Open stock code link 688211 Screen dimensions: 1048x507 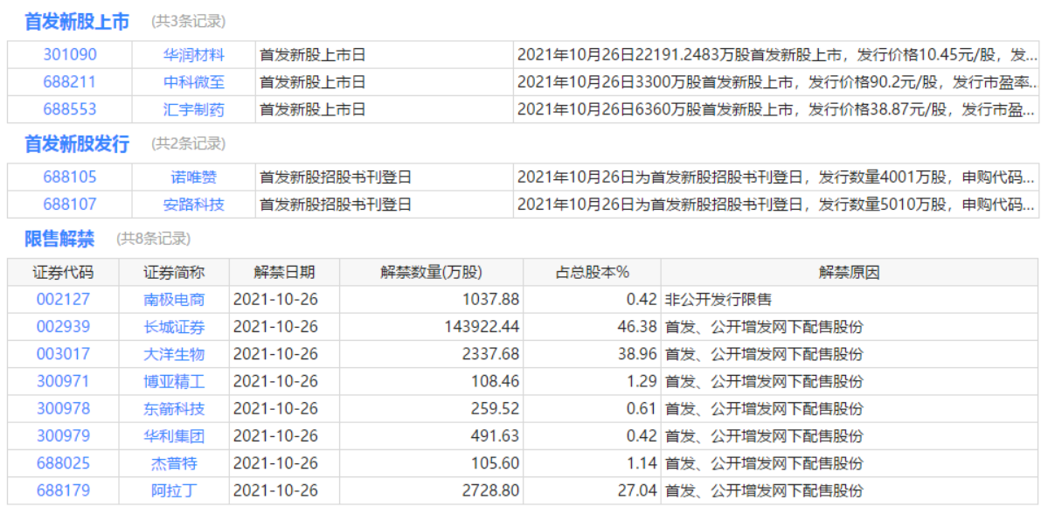point(70,82)
